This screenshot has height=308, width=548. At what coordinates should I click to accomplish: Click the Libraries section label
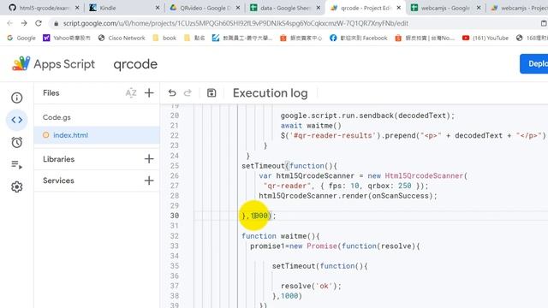point(59,159)
